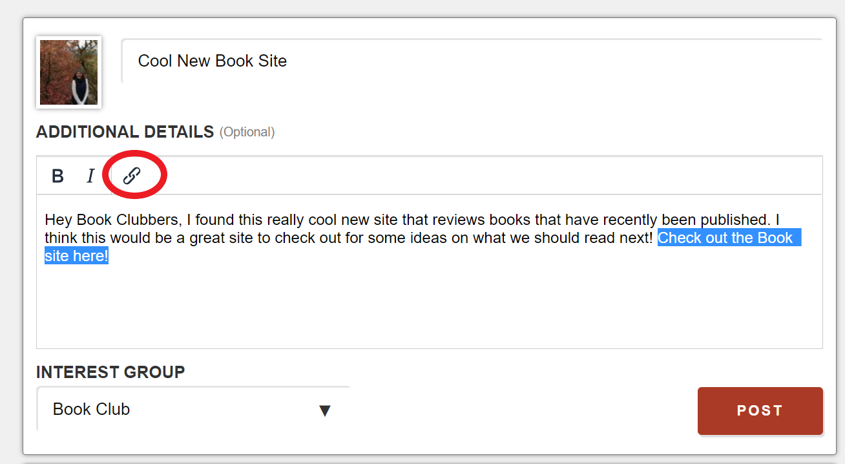Click the word "Clubbers" in the message
Viewport: 845px width, 464px height.
pyautogui.click(x=150, y=220)
